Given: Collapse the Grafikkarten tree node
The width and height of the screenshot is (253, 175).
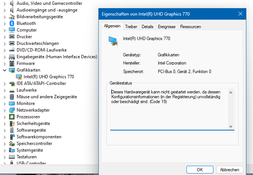Looking at the screenshot, I should point(5,70).
